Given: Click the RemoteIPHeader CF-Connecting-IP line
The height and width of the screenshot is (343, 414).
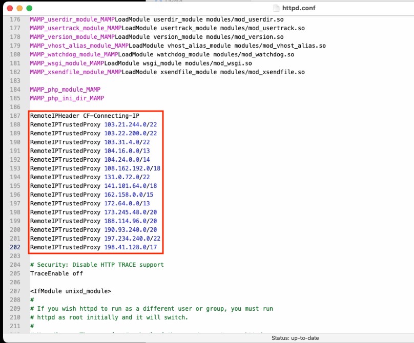Looking at the screenshot, I should 85,116.
